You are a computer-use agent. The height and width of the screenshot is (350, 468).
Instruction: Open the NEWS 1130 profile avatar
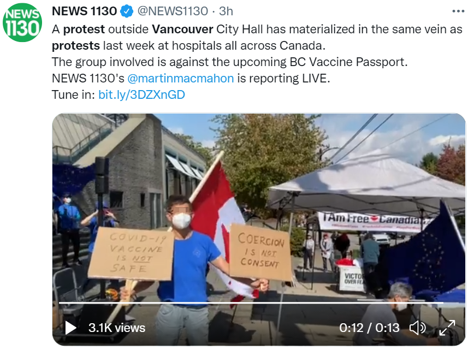[x=22, y=22]
